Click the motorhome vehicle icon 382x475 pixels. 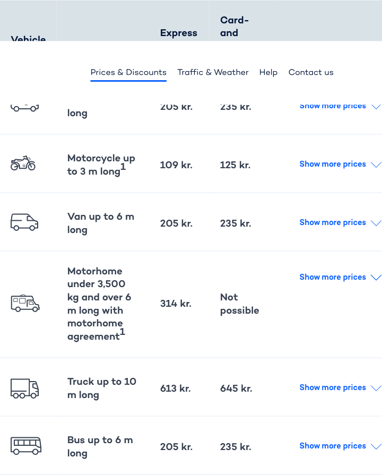[25, 304]
